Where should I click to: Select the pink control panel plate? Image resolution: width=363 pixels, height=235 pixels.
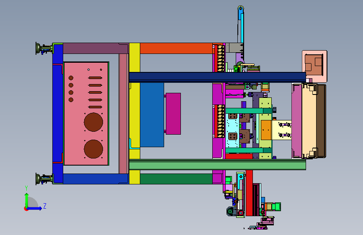click(86, 114)
